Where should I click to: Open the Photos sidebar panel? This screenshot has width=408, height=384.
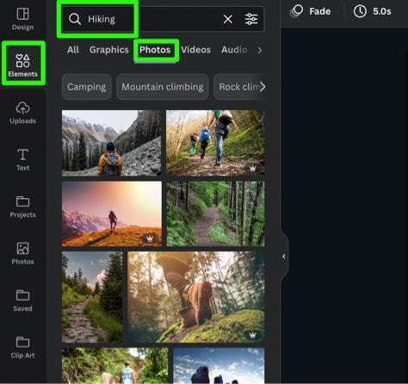22,253
